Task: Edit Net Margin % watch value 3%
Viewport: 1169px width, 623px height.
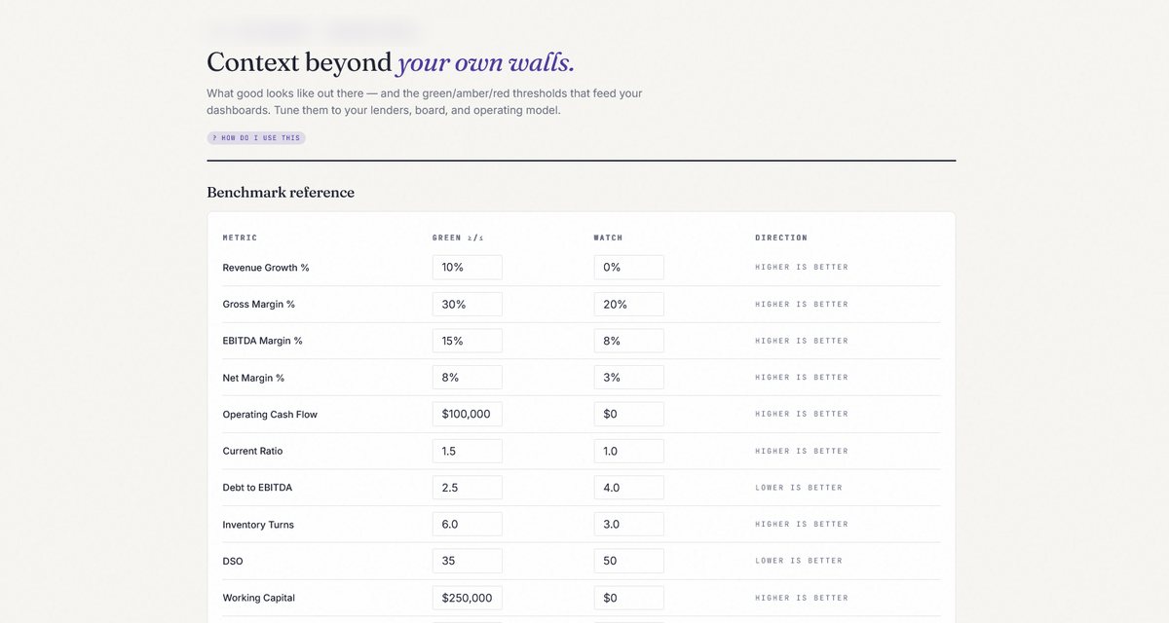Action: [629, 378]
